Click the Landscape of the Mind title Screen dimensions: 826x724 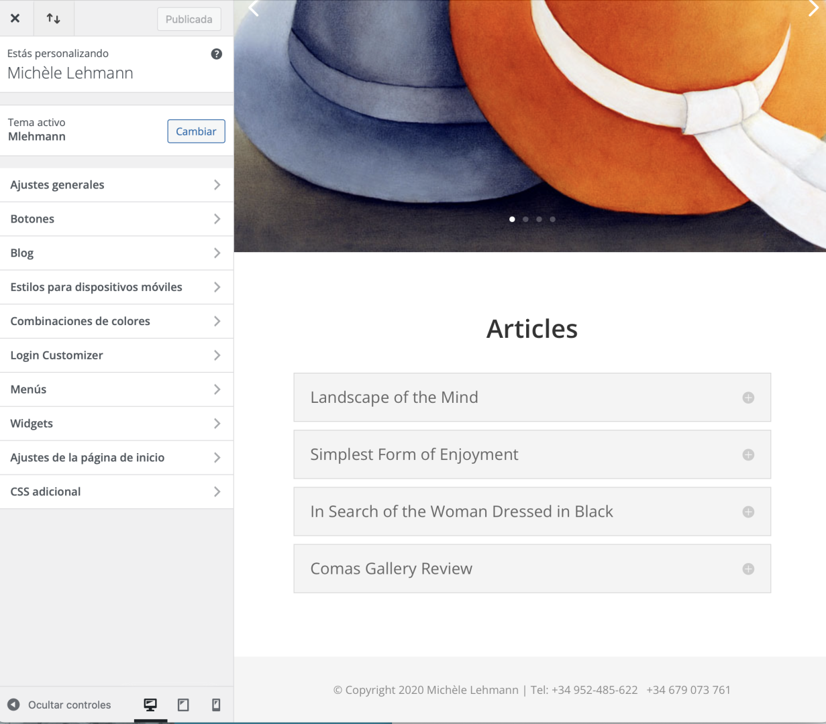[x=394, y=398]
